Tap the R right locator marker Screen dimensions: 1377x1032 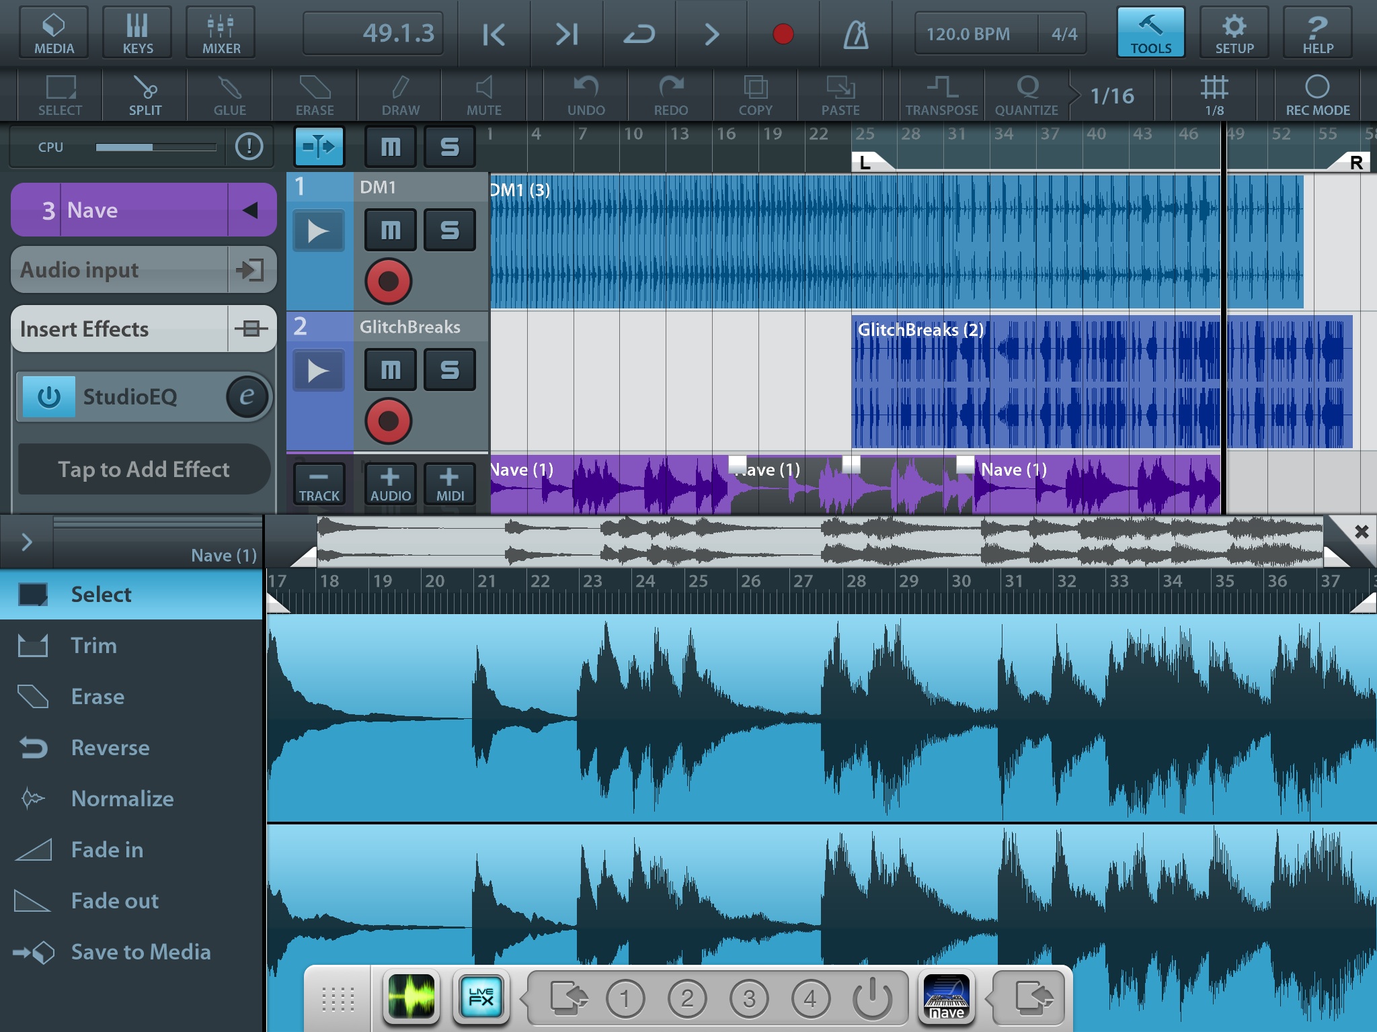point(1350,161)
